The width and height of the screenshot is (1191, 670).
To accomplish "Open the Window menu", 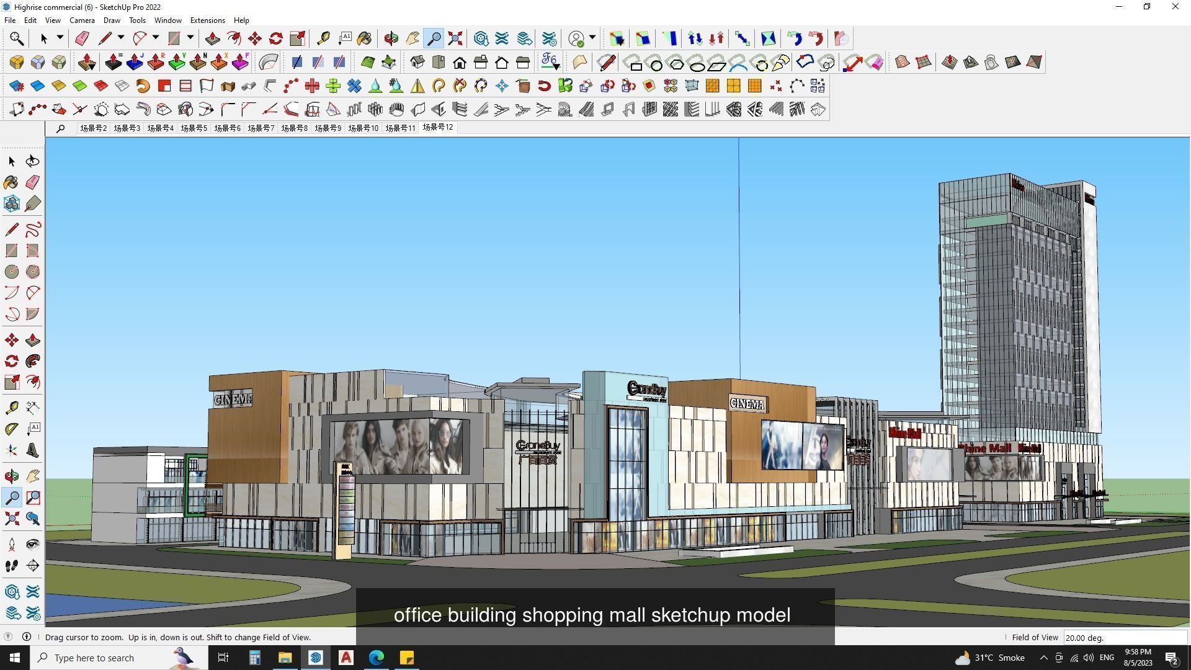I will click(167, 20).
